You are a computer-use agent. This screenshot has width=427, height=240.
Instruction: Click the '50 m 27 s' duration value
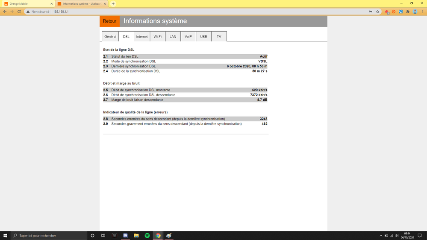click(260, 71)
